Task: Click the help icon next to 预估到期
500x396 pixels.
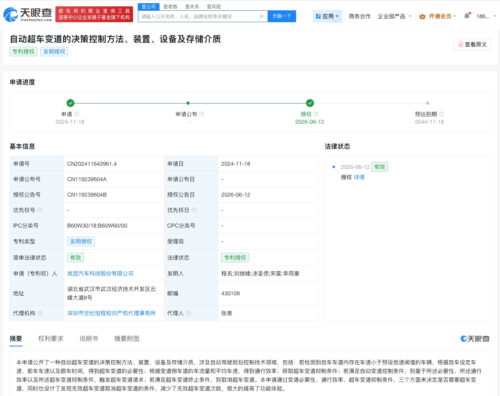Action: point(441,114)
